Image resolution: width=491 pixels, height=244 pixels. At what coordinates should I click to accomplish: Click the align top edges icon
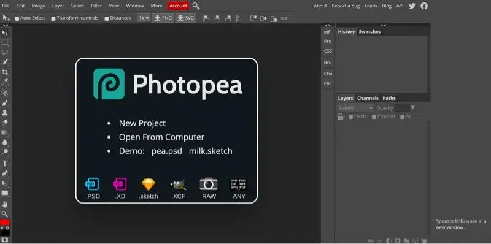pyautogui.click(x=253, y=18)
